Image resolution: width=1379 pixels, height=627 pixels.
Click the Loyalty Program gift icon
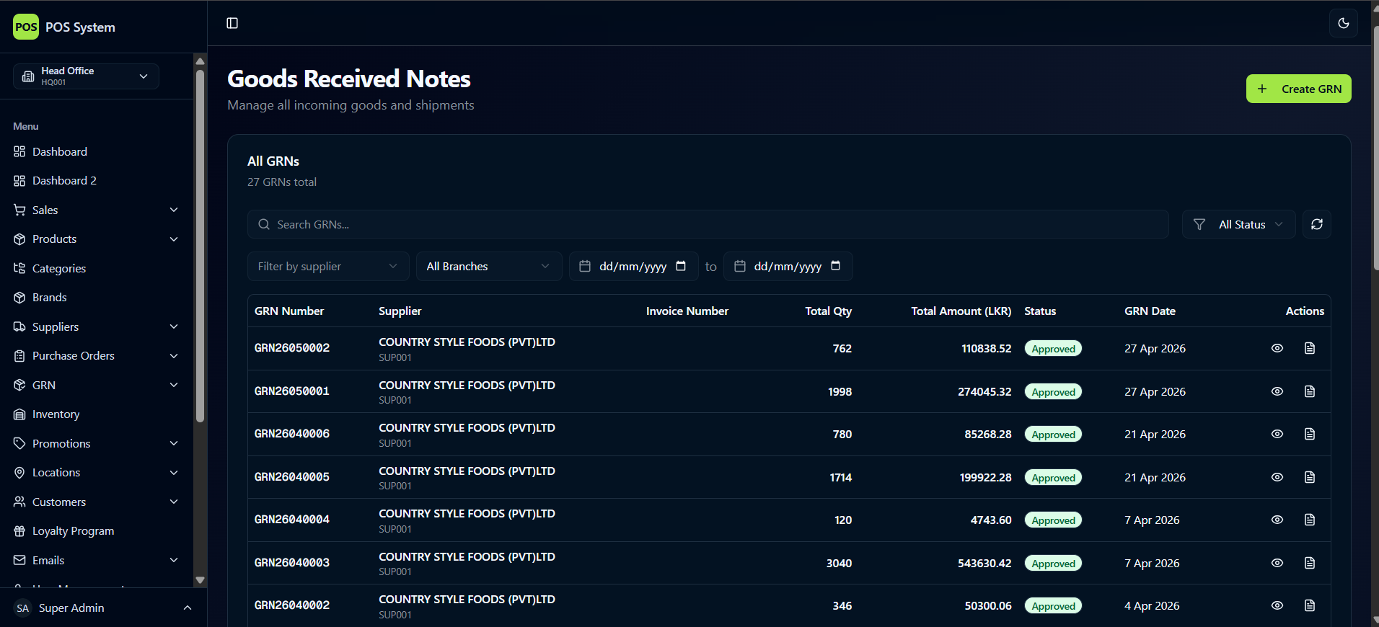click(x=19, y=530)
